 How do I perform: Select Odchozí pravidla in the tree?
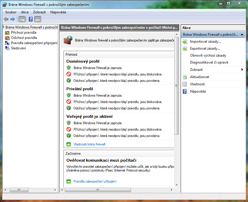[x=24, y=38]
